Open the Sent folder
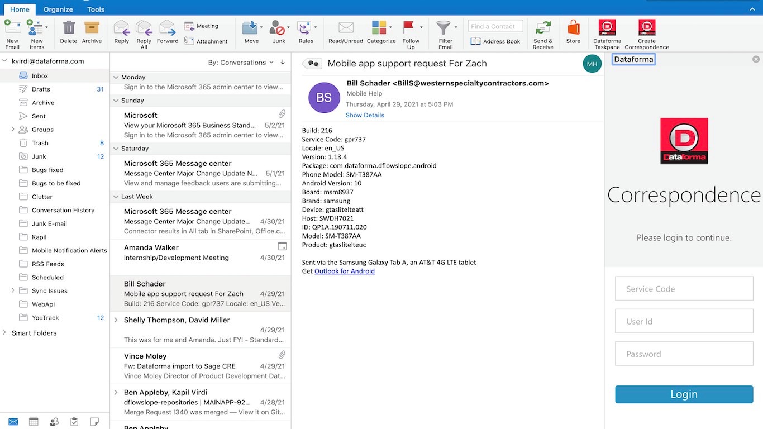This screenshot has height=429, width=763. [x=55, y=116]
